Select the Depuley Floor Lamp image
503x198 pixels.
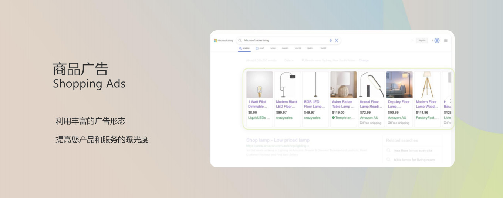click(399, 85)
